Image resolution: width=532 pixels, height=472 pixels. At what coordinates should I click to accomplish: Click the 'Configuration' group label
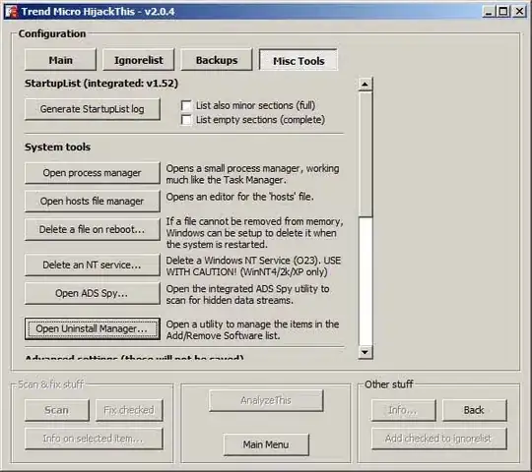pos(52,33)
